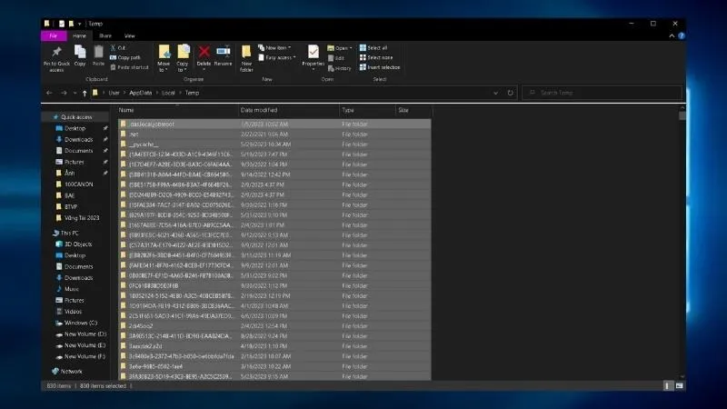
Task: Click the Pin to Quick access icon
Action: click(56, 56)
